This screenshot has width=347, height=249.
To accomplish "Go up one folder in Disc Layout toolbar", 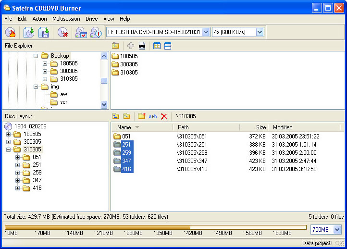I will point(116,116).
